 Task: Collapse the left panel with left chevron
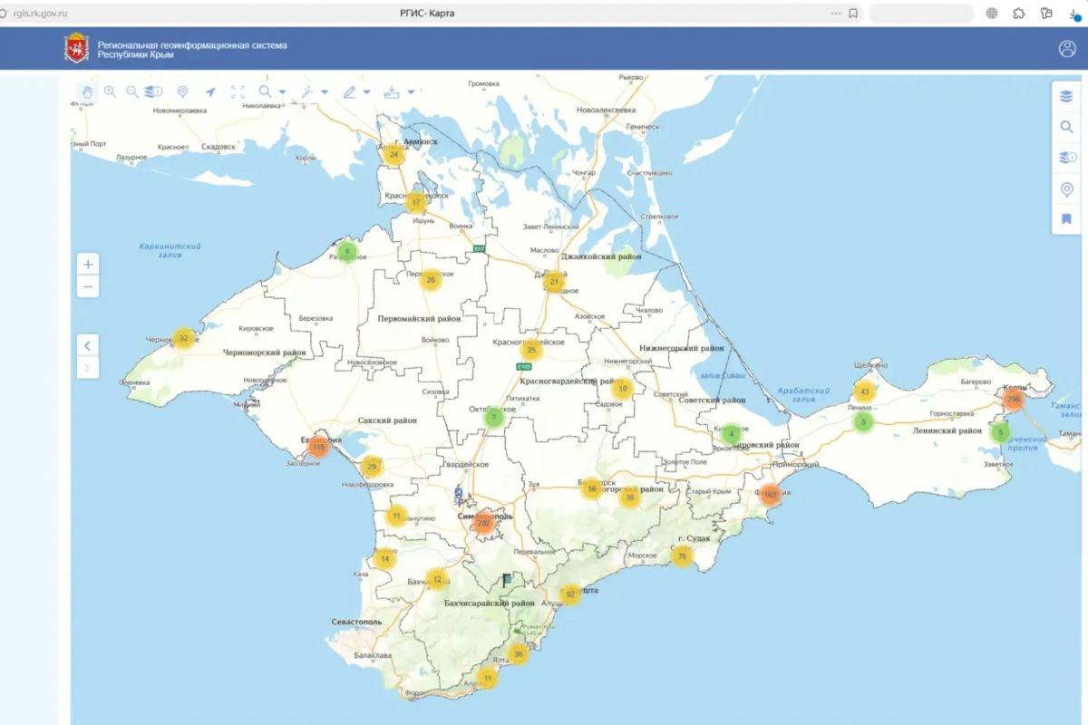coord(88,345)
